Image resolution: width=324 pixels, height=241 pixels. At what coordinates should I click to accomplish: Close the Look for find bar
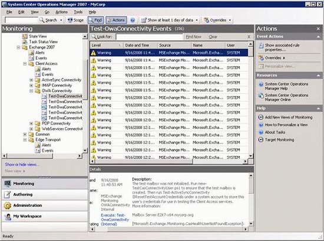click(249, 37)
